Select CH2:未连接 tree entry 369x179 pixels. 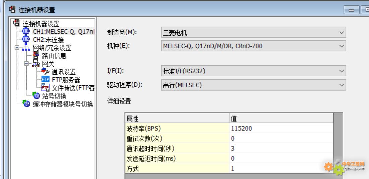48,40
